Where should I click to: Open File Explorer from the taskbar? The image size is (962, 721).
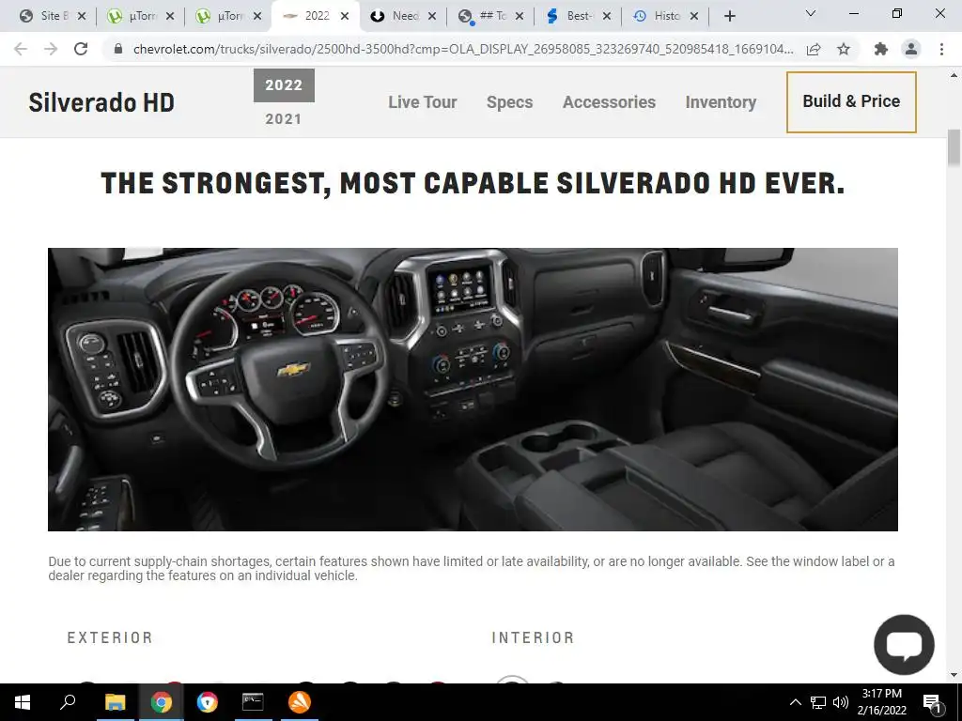click(115, 702)
